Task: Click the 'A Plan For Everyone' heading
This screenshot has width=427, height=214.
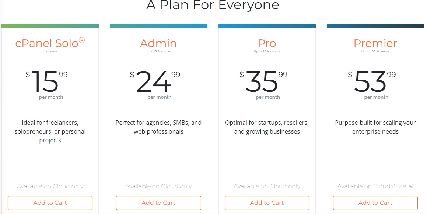Action: [x=213, y=6]
